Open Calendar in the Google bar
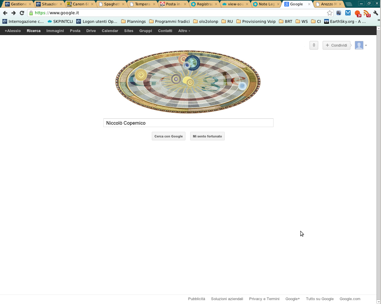 pyautogui.click(x=110, y=31)
